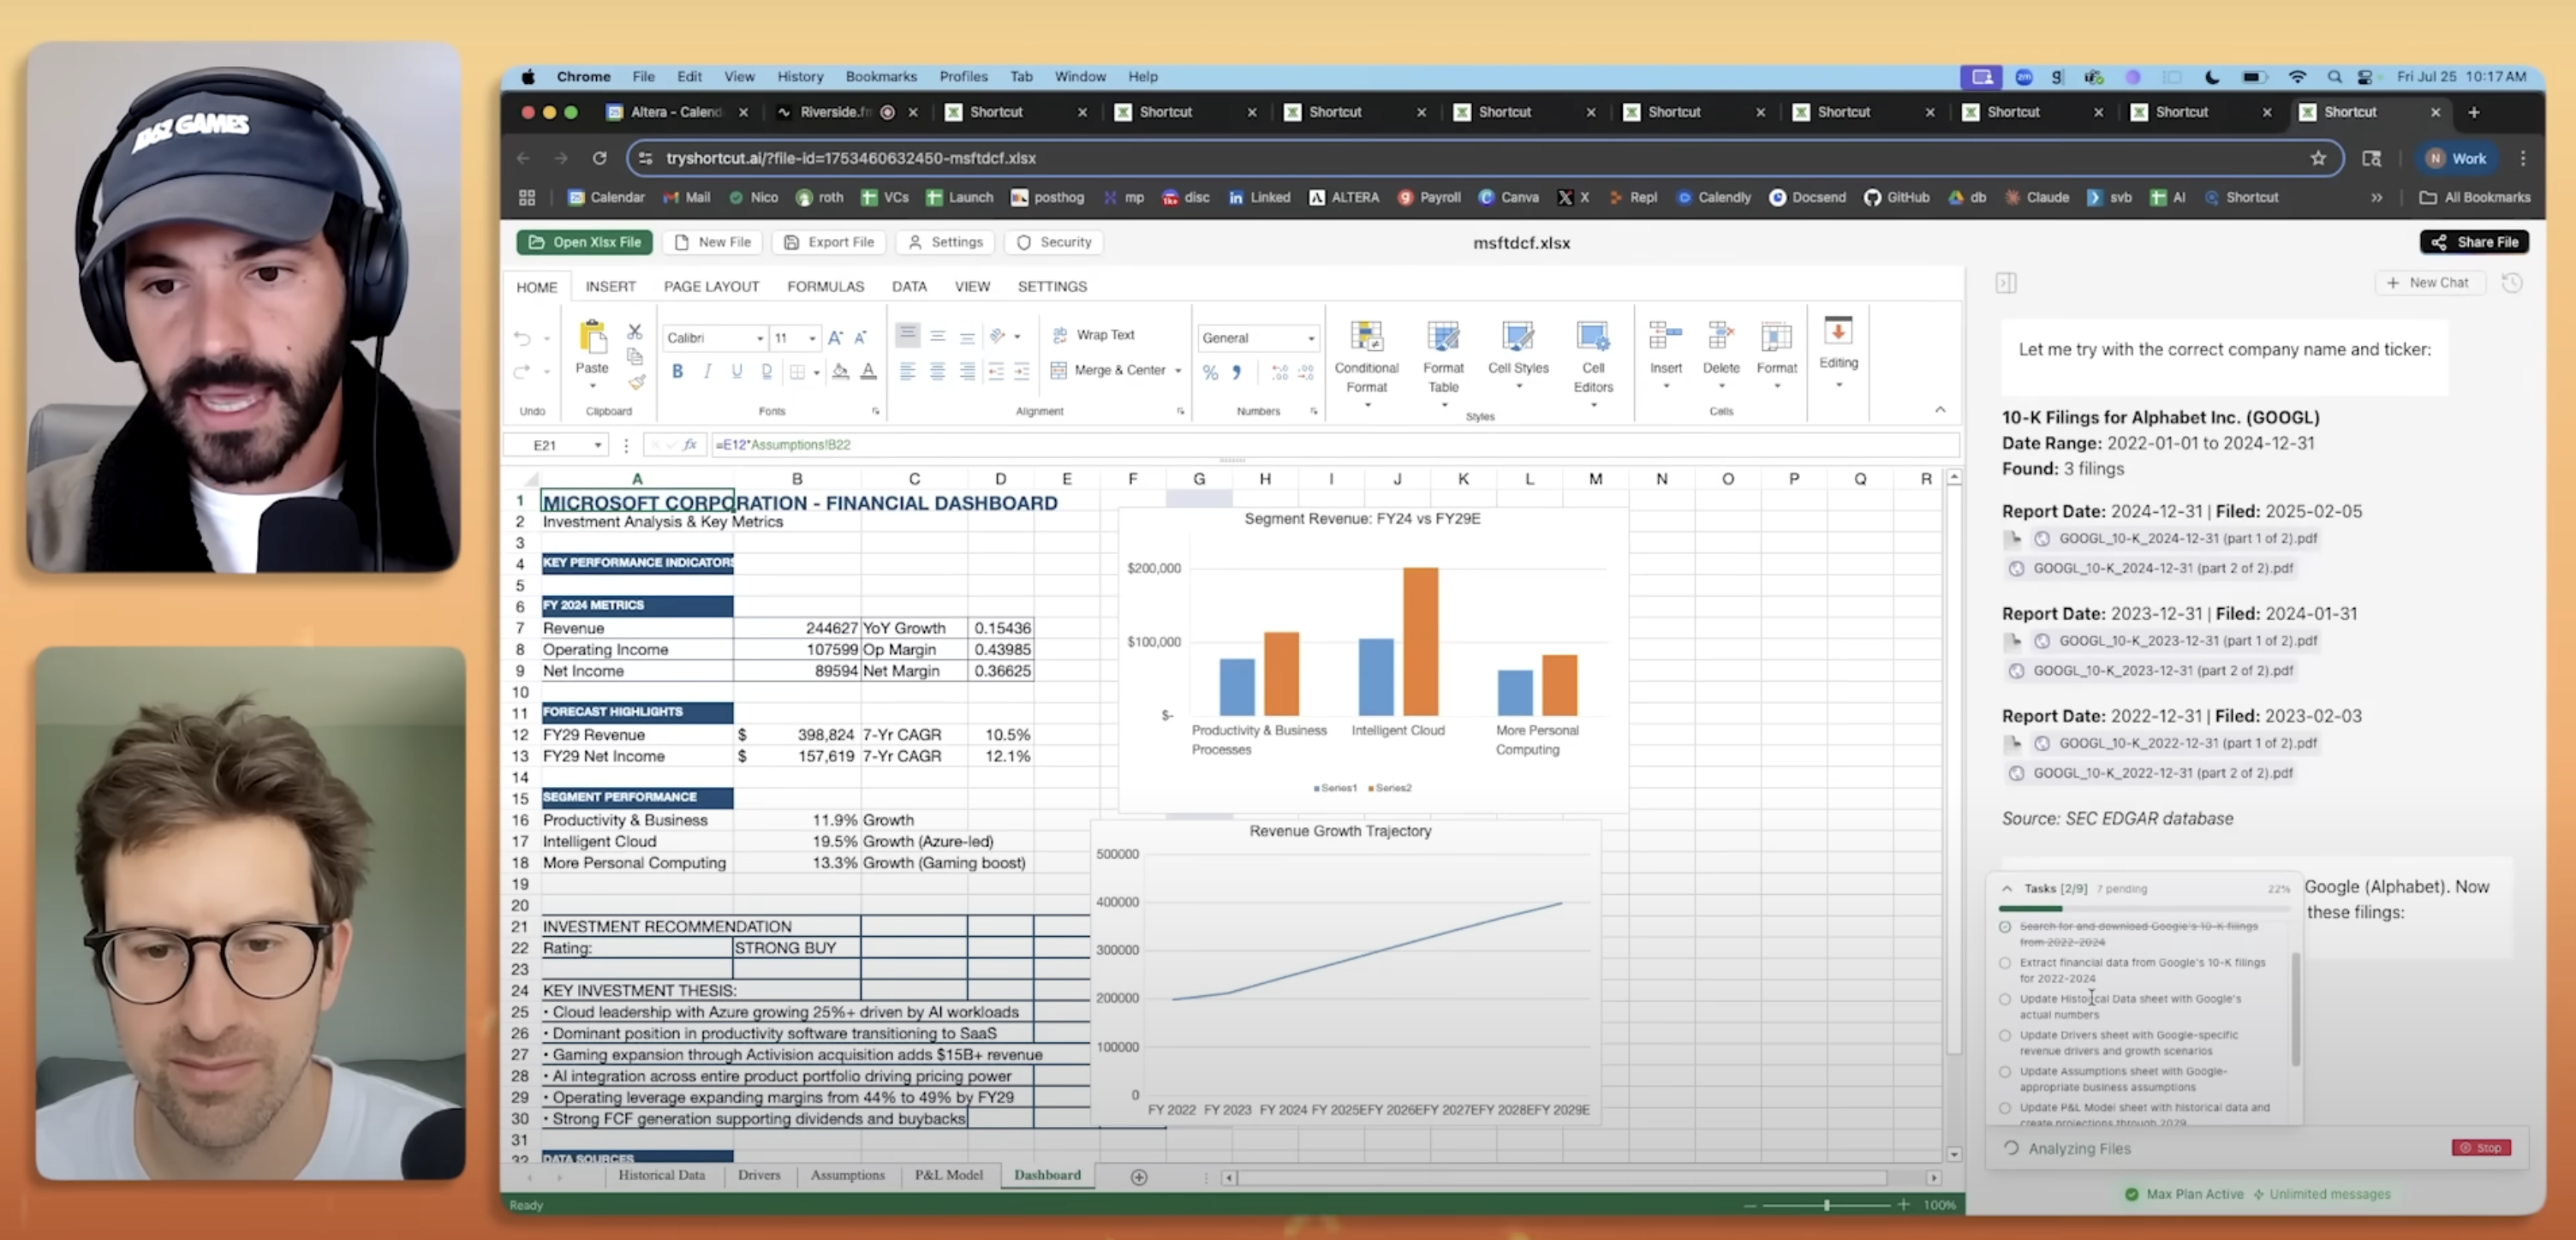Open chat history clock icon

pos(2512,283)
